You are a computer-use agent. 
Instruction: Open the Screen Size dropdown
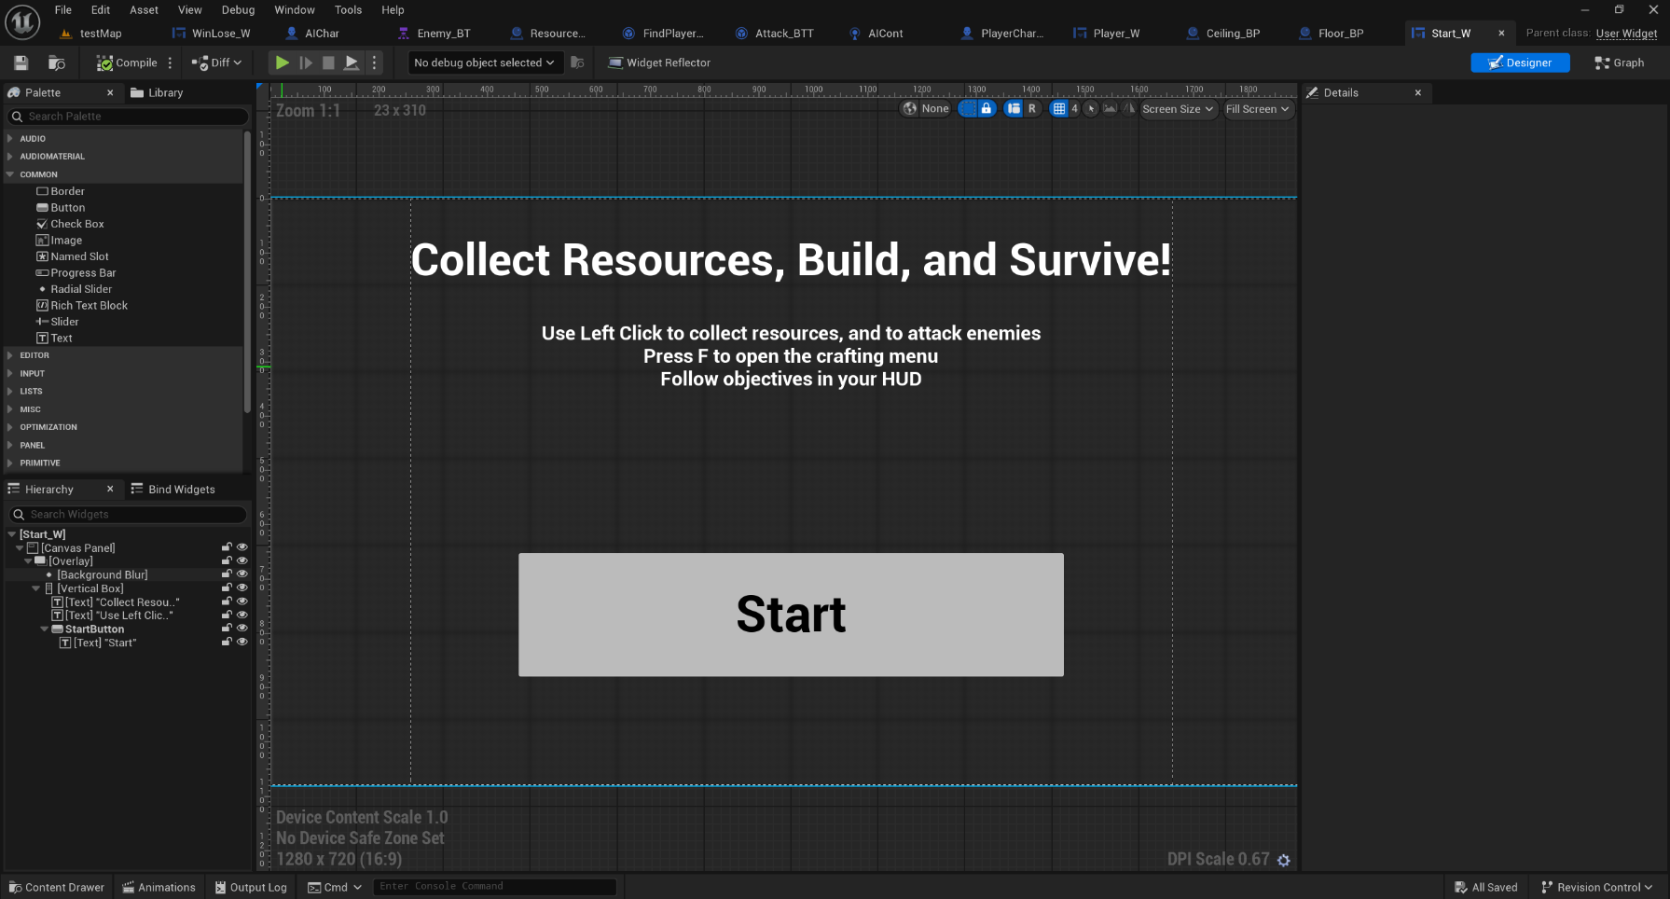coord(1179,109)
